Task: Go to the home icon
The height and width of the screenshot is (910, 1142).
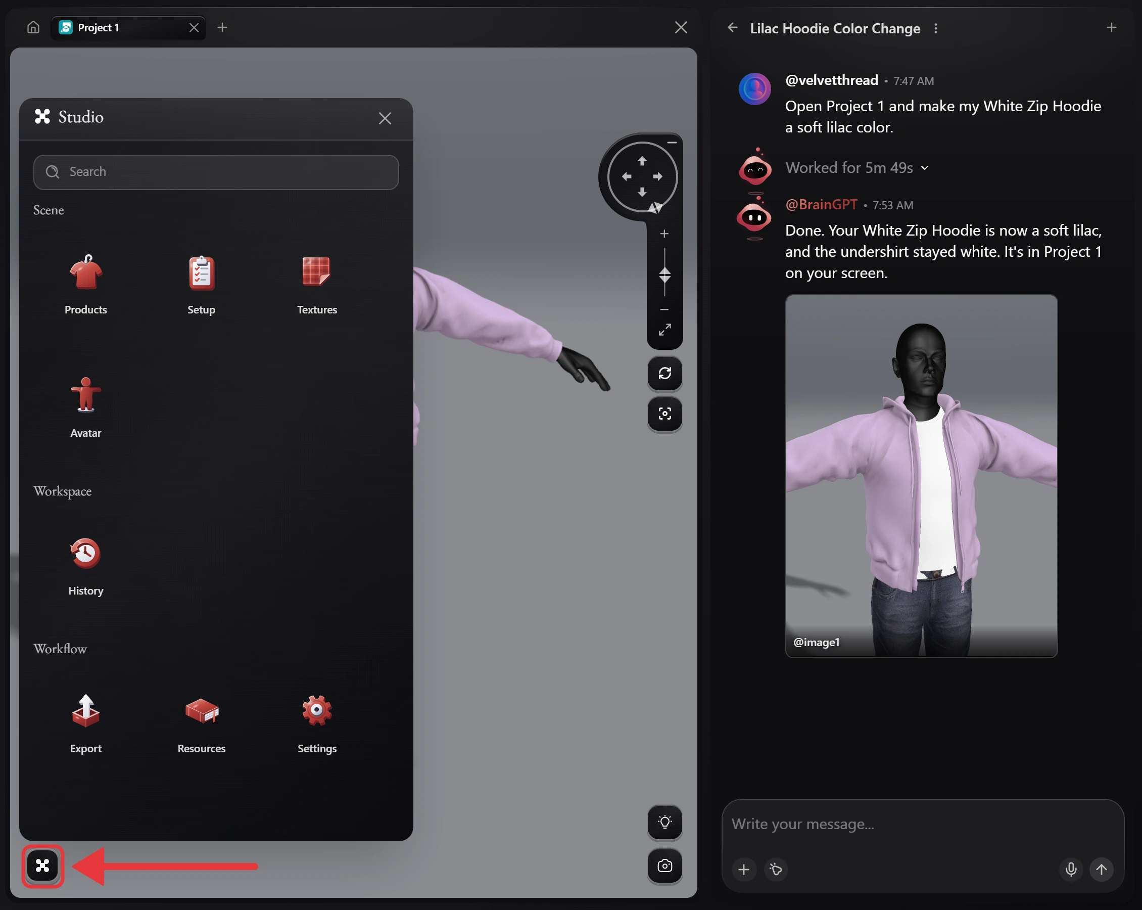Action: tap(33, 27)
